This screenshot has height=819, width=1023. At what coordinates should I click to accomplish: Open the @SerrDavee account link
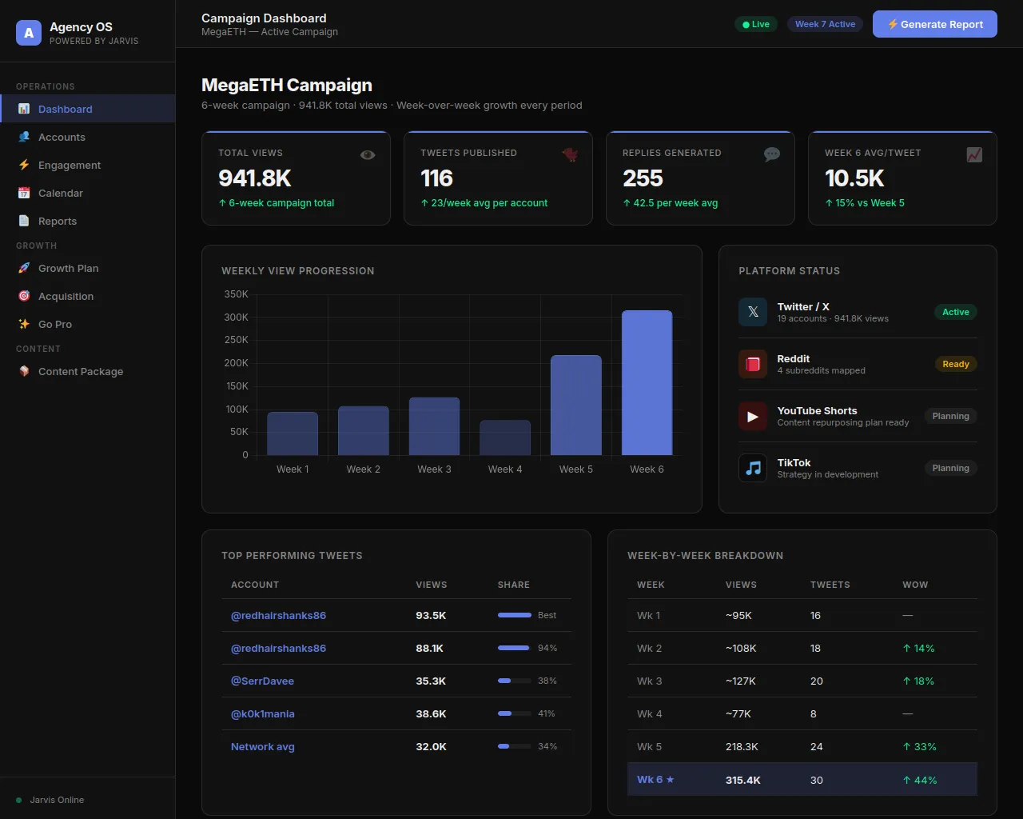[x=262, y=681]
